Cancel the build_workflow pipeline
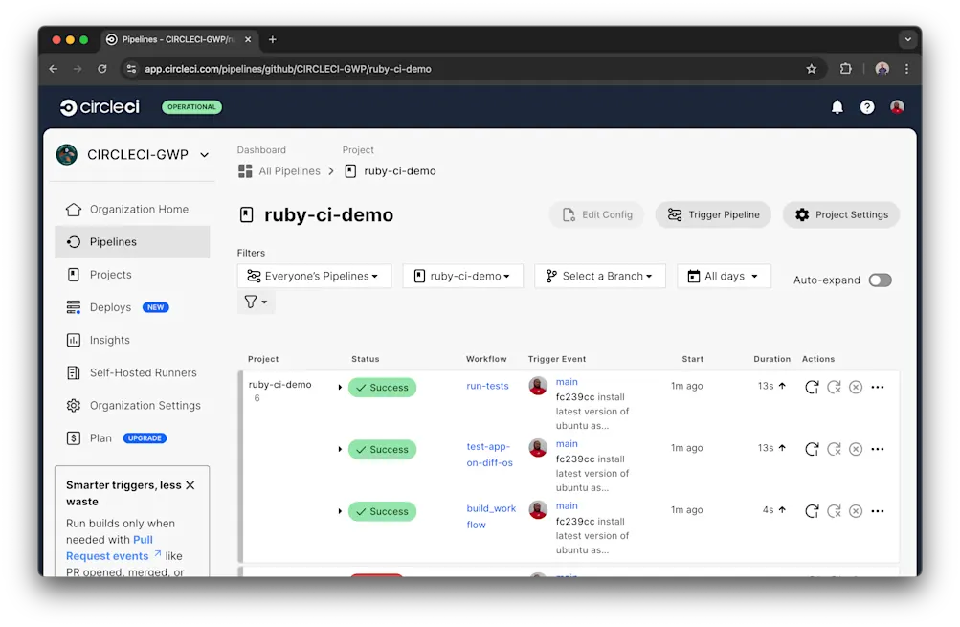The image size is (960, 627). (855, 511)
